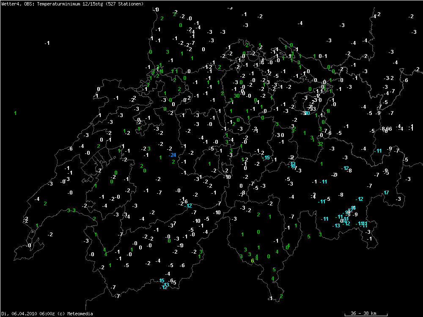Image resolution: width=423 pixels, height=317 pixels.
Task: Select the green 5 above southern green 4
Action: click(x=274, y=270)
